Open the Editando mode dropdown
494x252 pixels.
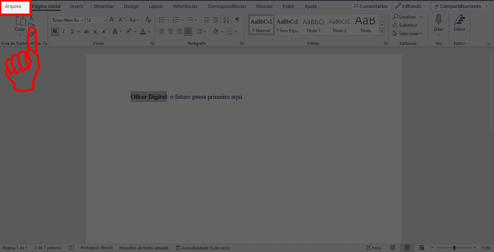(x=411, y=6)
